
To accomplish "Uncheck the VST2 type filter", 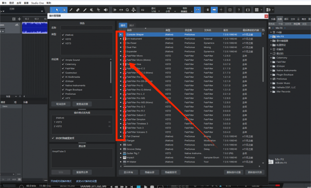I will (x=63, y=40).
